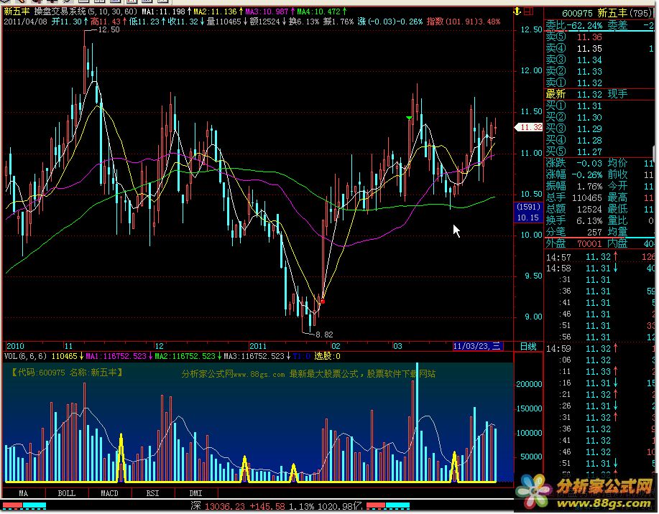Click the 12.50 high price annotation
659x514 pixels.
(109, 30)
